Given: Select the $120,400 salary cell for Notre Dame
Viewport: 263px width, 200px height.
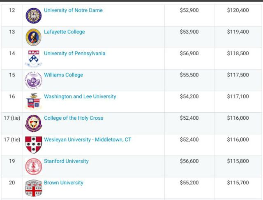Looking at the screenshot, I should (x=238, y=10).
